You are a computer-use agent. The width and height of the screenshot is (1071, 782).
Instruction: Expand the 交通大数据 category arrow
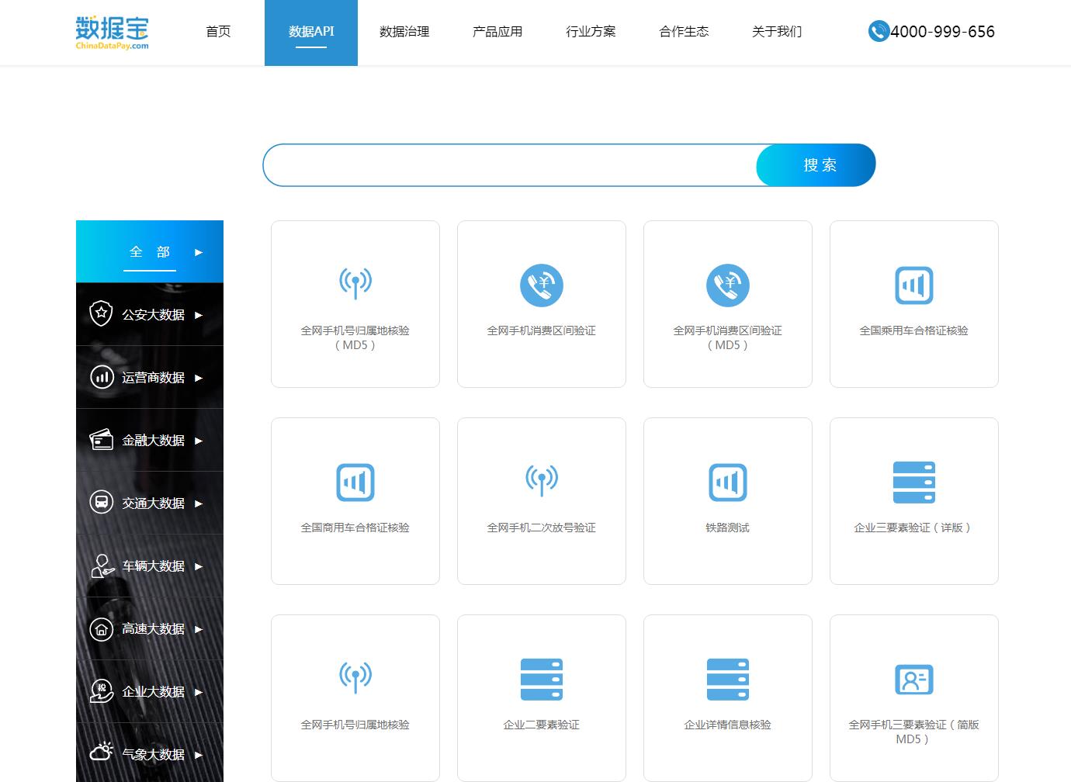[x=199, y=503]
